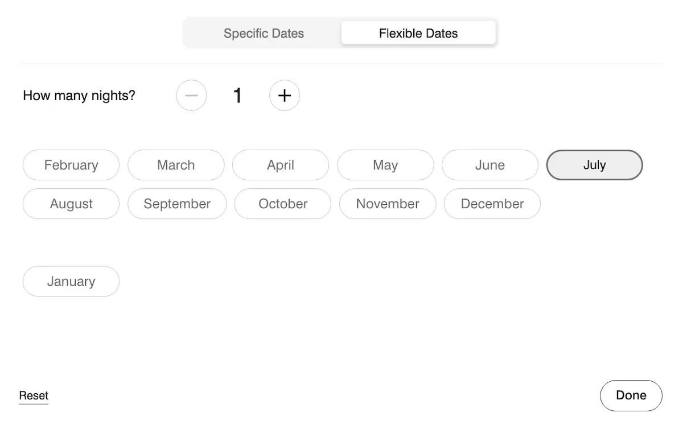683x421 pixels.
Task: Click the "How many nights?" label
Action: [x=79, y=96]
